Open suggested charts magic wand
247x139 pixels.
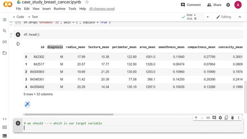pos(27,104)
